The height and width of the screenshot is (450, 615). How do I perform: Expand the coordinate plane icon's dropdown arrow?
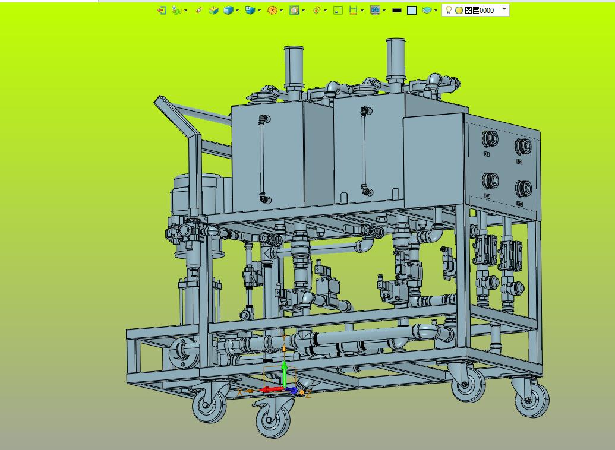tap(185, 11)
